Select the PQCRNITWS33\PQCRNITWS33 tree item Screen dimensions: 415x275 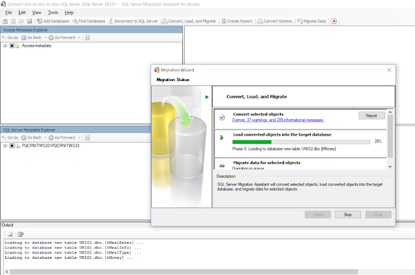51,145
